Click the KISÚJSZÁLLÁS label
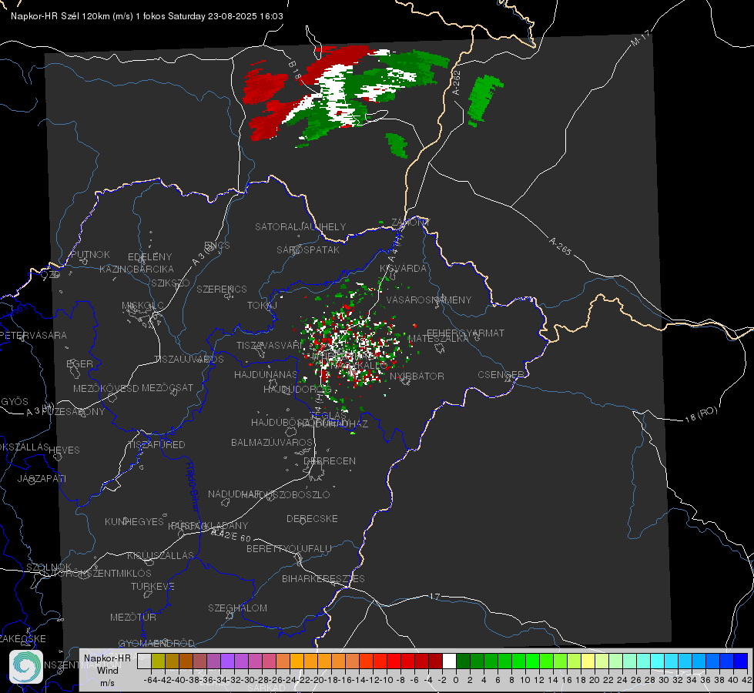Viewport: 754px width, 693px height. 160,555
